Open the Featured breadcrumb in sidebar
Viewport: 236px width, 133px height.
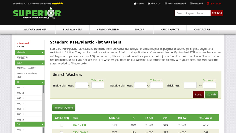click(x=24, y=43)
